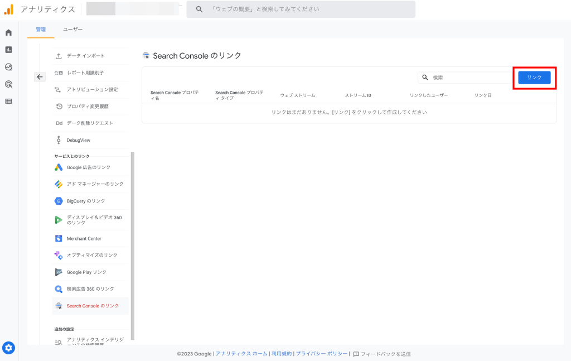Open Merchant Center item

90,239
